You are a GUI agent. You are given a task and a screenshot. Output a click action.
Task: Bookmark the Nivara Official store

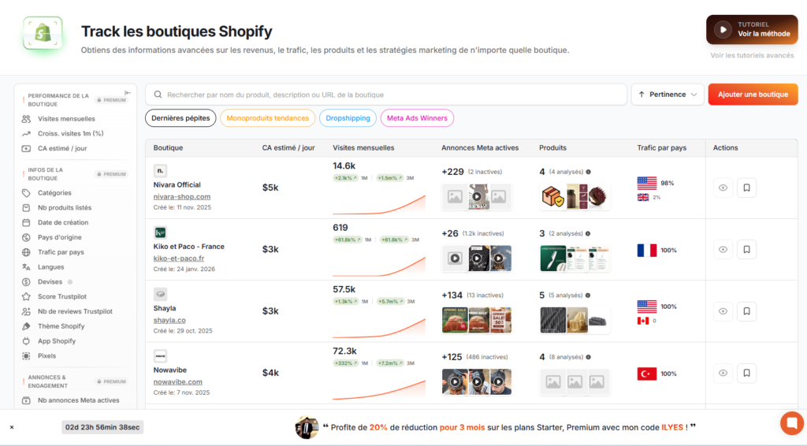tap(747, 188)
